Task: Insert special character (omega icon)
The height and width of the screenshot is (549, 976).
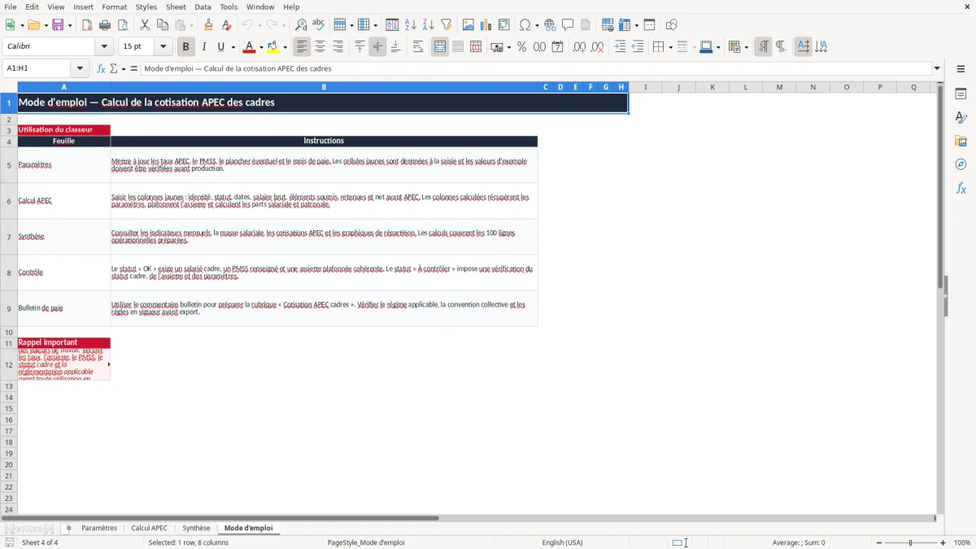Action: pyautogui.click(x=525, y=25)
